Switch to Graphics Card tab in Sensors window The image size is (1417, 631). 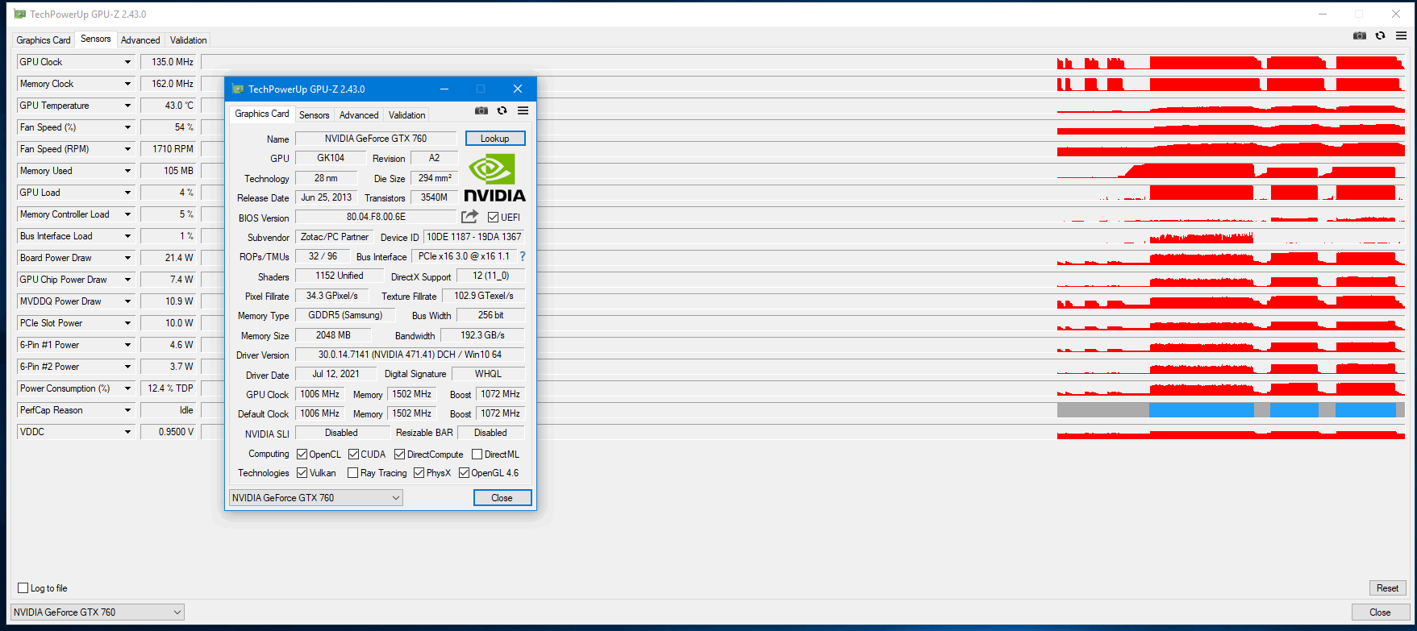coord(44,40)
